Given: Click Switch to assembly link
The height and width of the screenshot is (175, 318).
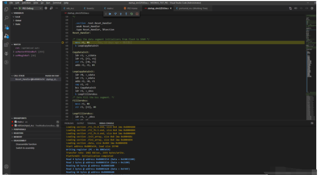Looking at the screenshot, I should (25, 148).
